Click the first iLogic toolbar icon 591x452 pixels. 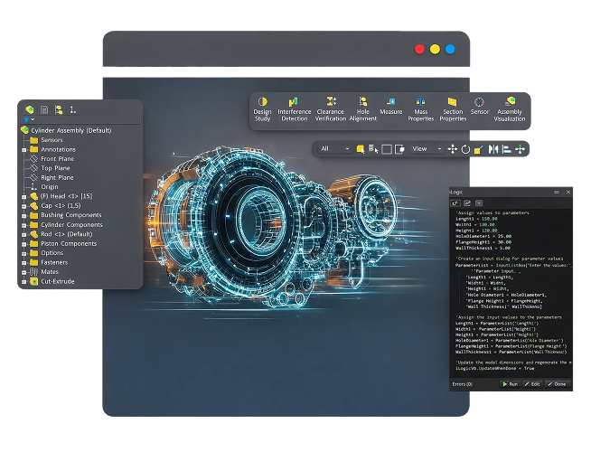coord(455,203)
